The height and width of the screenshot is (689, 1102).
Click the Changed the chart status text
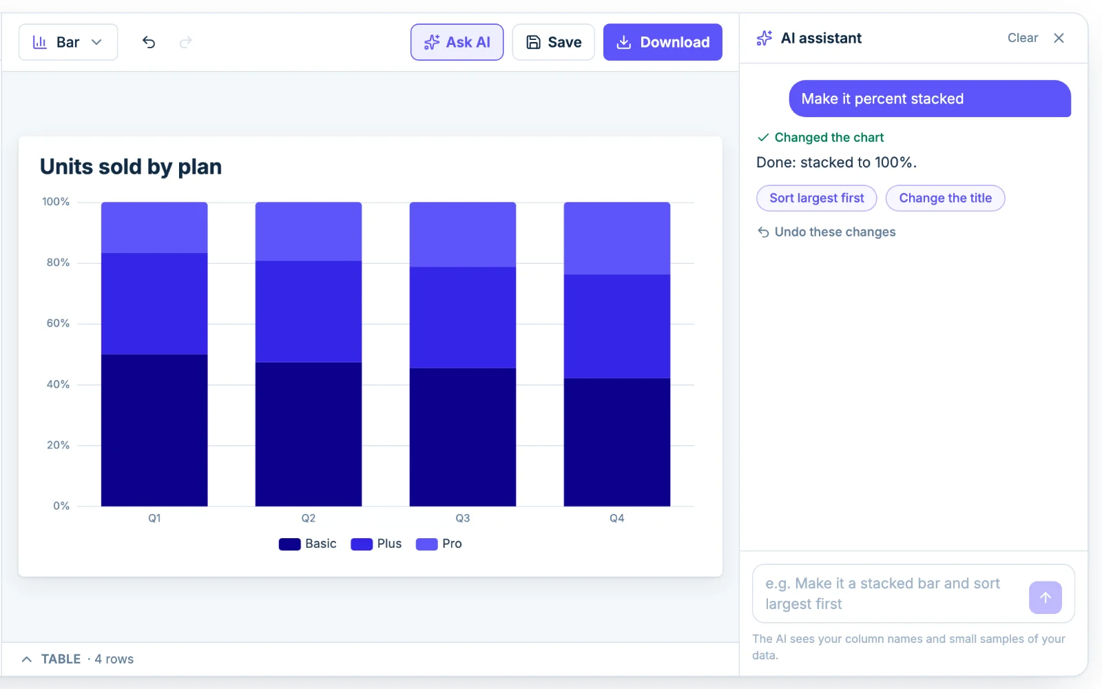coord(829,138)
